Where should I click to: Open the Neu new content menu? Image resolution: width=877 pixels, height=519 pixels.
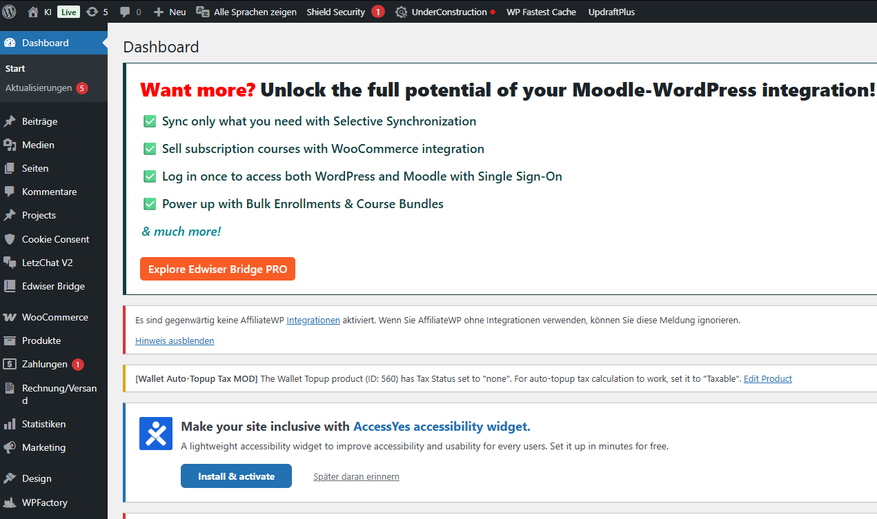(x=177, y=12)
